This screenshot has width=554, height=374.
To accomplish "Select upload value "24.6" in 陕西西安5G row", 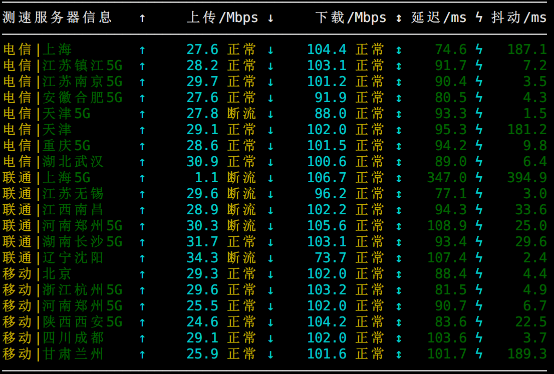I will coord(202,322).
